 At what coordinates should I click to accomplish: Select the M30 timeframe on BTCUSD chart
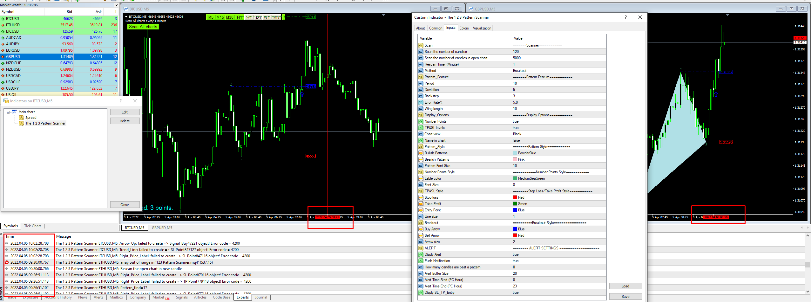click(230, 17)
